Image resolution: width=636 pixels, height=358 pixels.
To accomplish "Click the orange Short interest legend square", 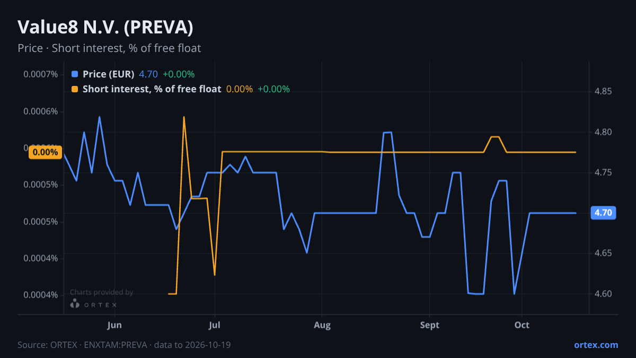I will click(x=74, y=89).
